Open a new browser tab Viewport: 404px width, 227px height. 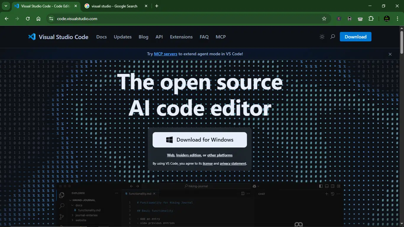pyautogui.click(x=157, y=6)
